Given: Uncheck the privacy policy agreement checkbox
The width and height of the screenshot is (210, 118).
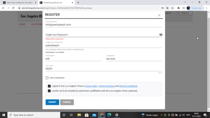Looking at the screenshot, I should click(x=49, y=86).
